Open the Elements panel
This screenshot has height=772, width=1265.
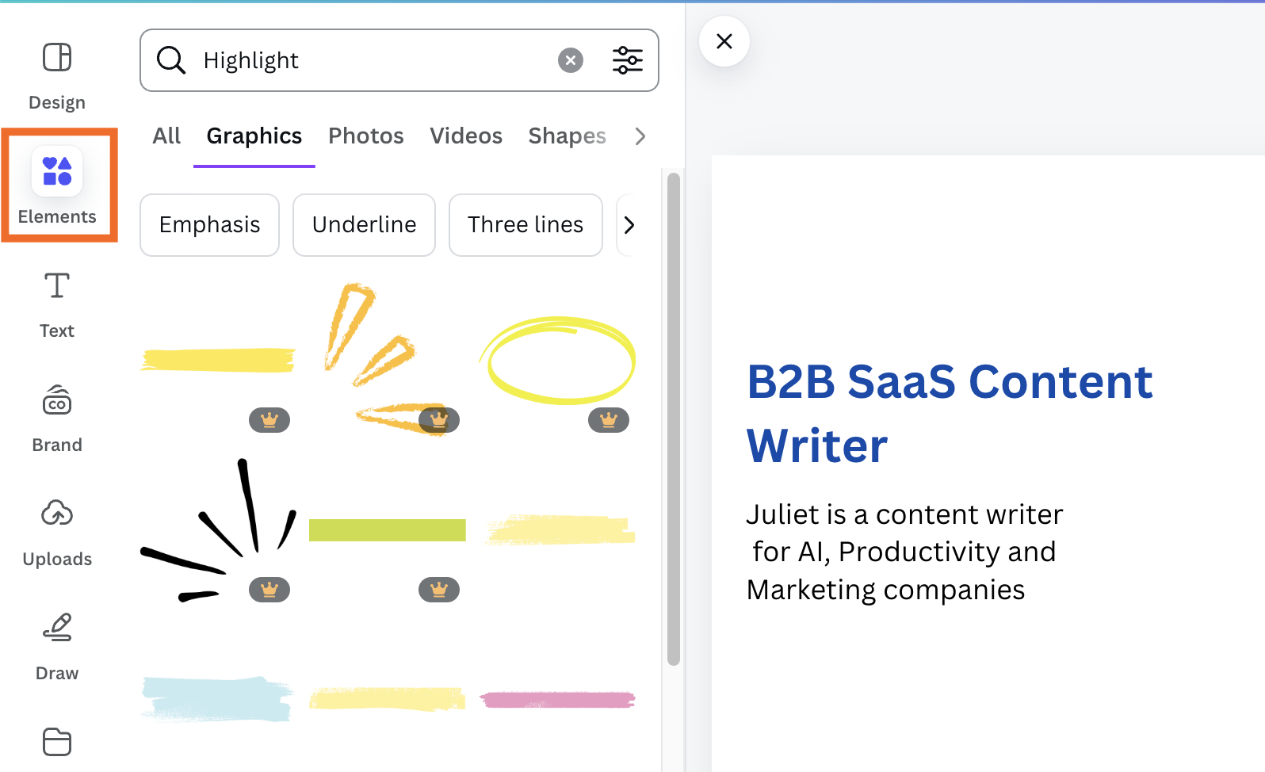[x=57, y=185]
